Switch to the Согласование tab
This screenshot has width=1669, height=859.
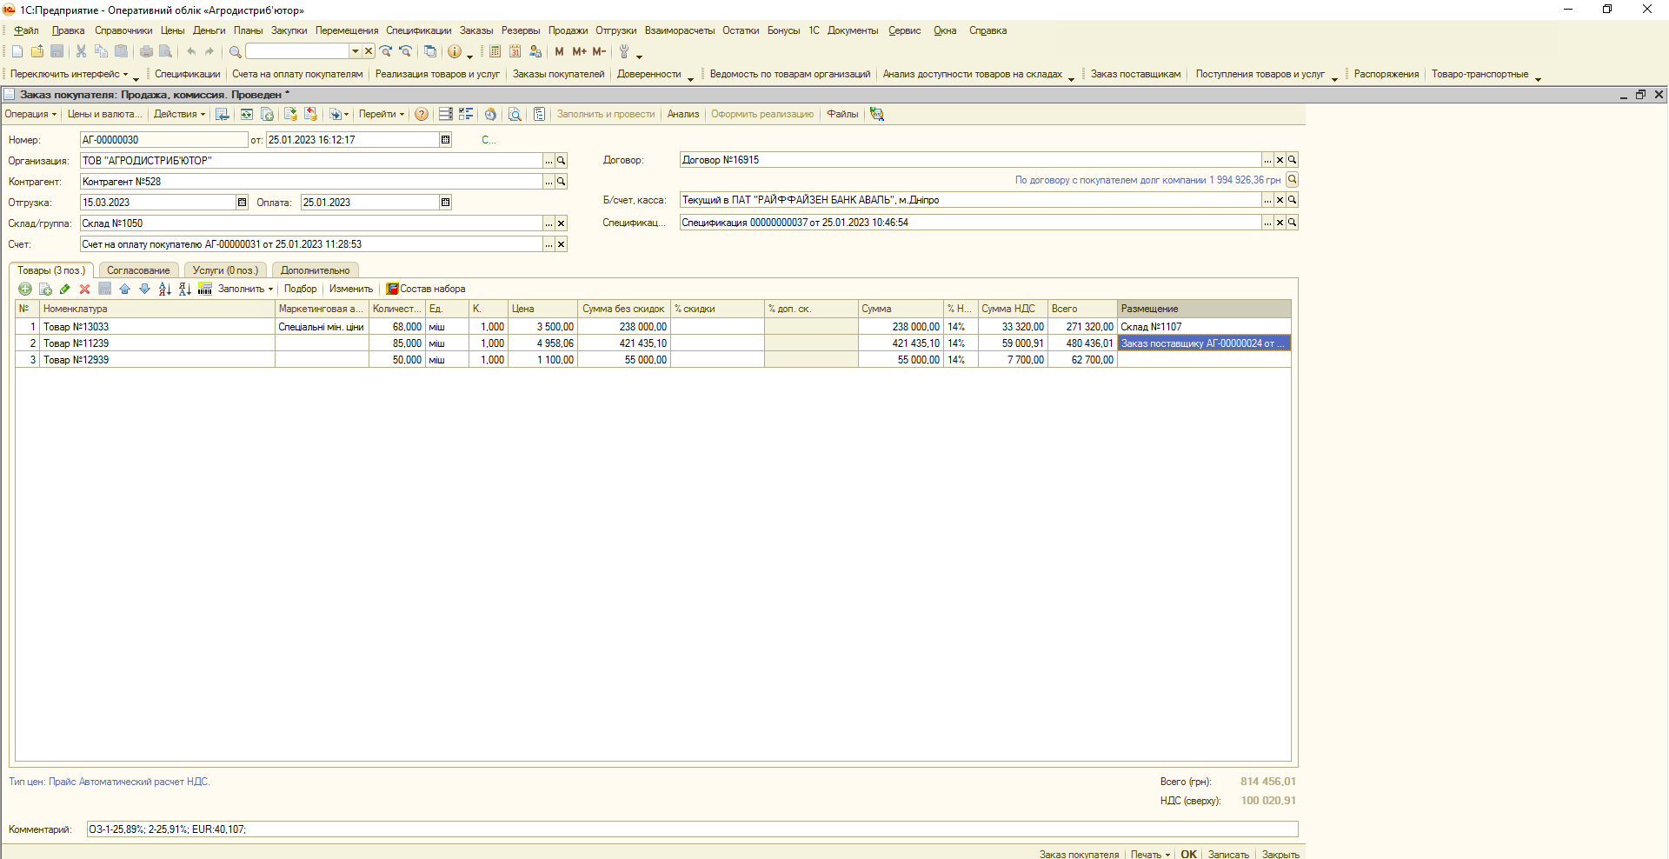coord(138,270)
